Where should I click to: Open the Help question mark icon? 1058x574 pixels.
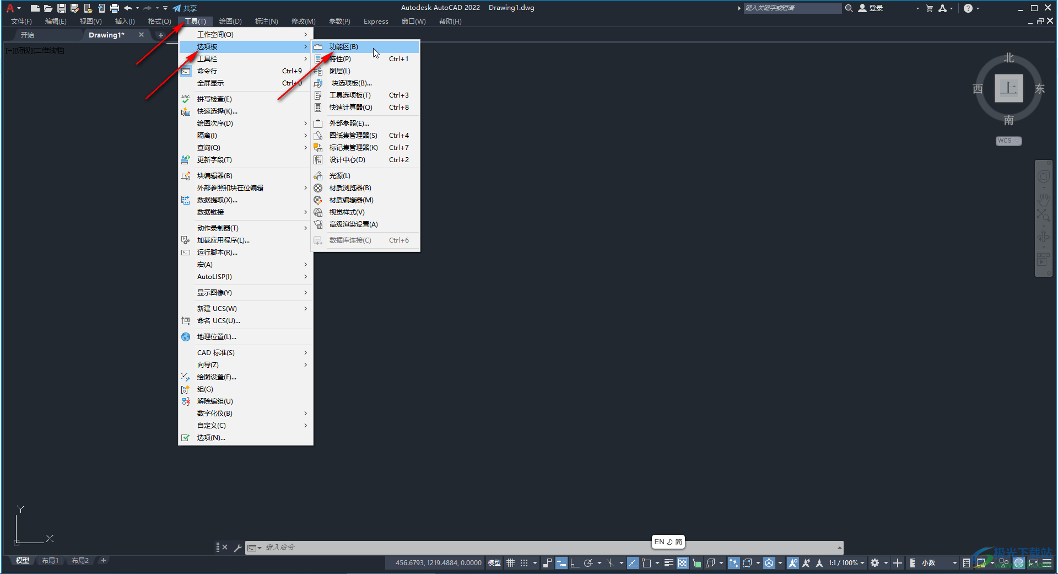click(x=968, y=8)
